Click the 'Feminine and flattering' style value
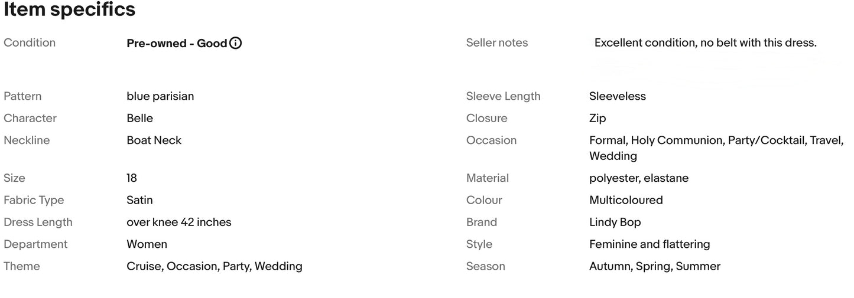Image resolution: width=854 pixels, height=298 pixels. click(649, 244)
